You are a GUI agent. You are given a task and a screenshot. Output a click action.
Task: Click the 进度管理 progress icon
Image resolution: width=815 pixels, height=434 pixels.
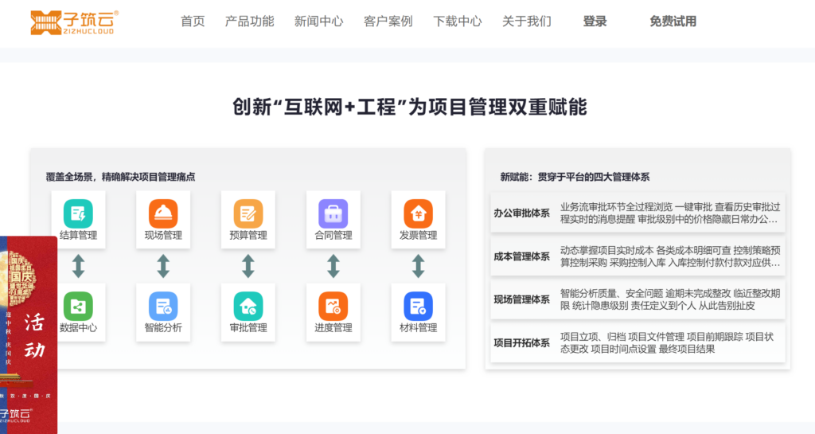333,307
